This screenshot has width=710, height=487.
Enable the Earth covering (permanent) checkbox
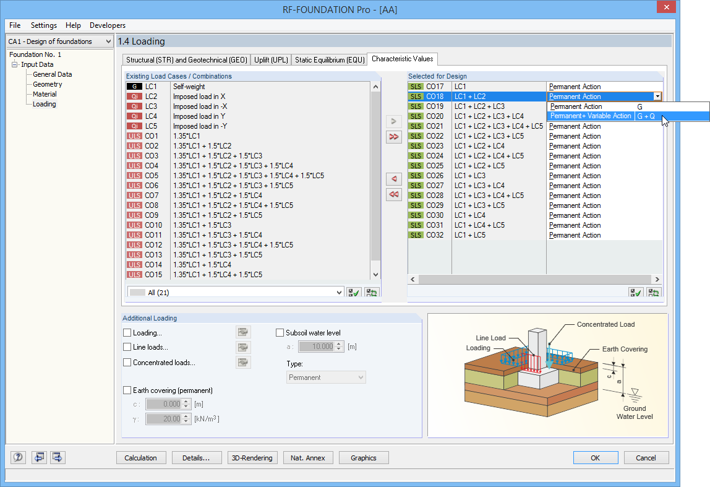(x=127, y=390)
